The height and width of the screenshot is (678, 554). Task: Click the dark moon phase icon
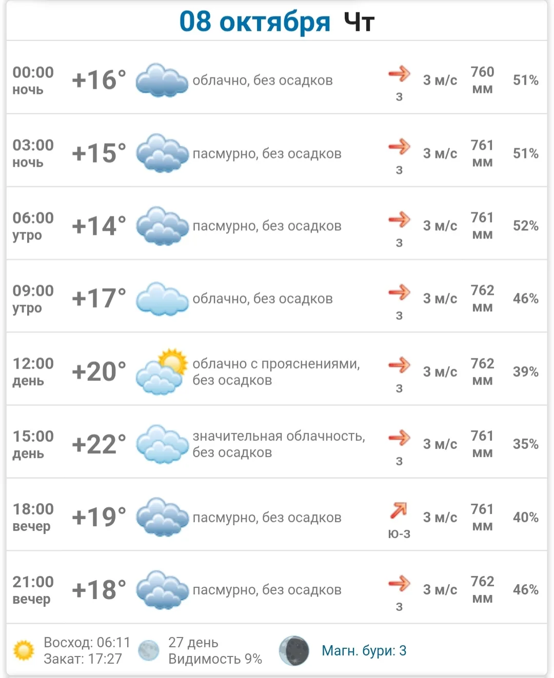tap(294, 651)
